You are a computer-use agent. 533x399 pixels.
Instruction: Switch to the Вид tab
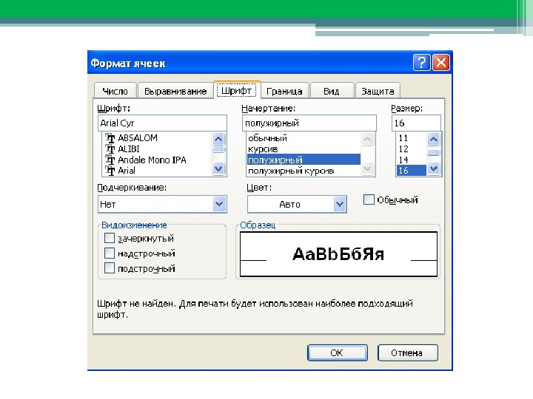(332, 92)
